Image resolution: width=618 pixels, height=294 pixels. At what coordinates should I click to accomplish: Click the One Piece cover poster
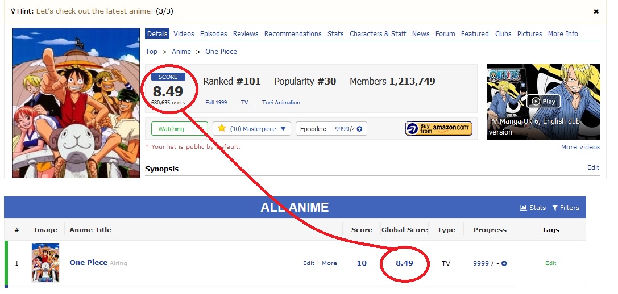(76, 103)
